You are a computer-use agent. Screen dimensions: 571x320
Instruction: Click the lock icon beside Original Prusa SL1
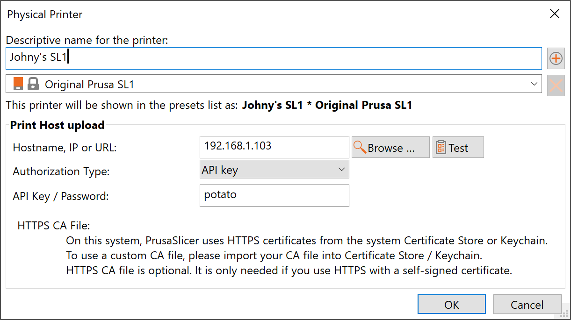coord(33,84)
